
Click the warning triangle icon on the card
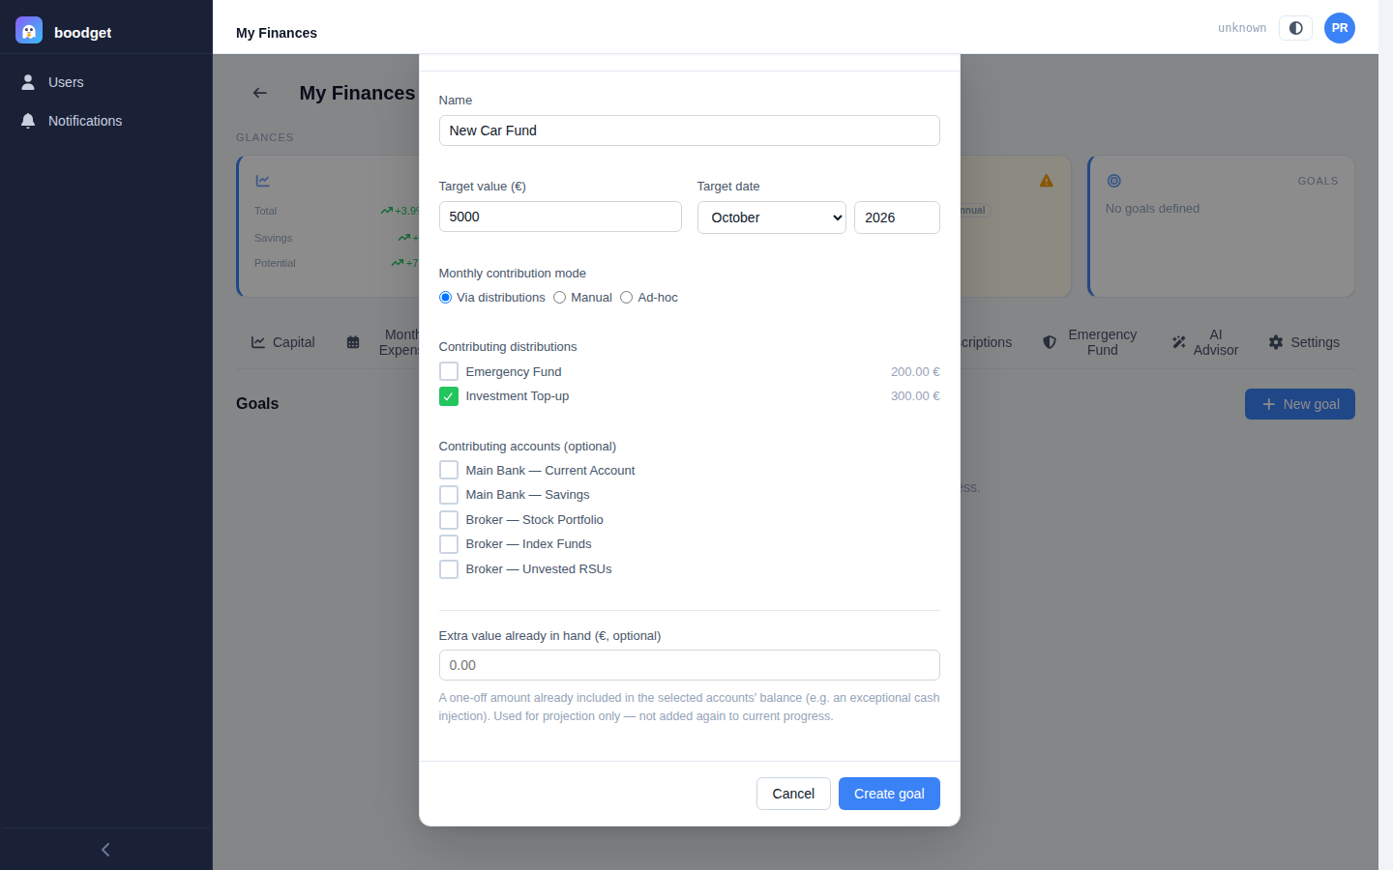point(1047,181)
